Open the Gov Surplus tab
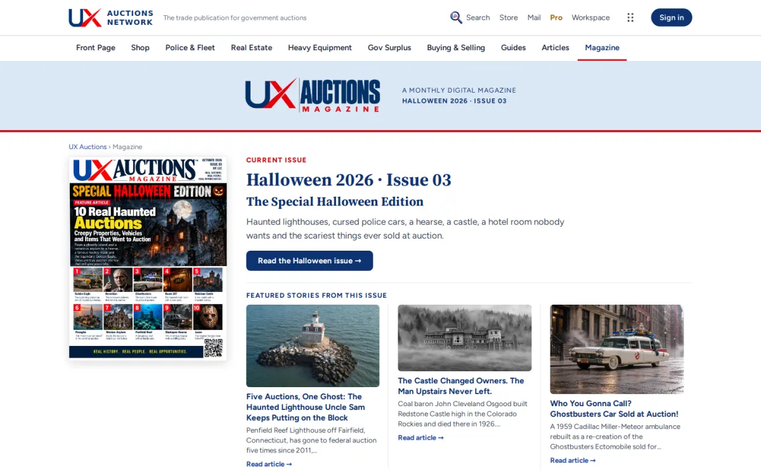The width and height of the screenshot is (761, 476). 389,48
